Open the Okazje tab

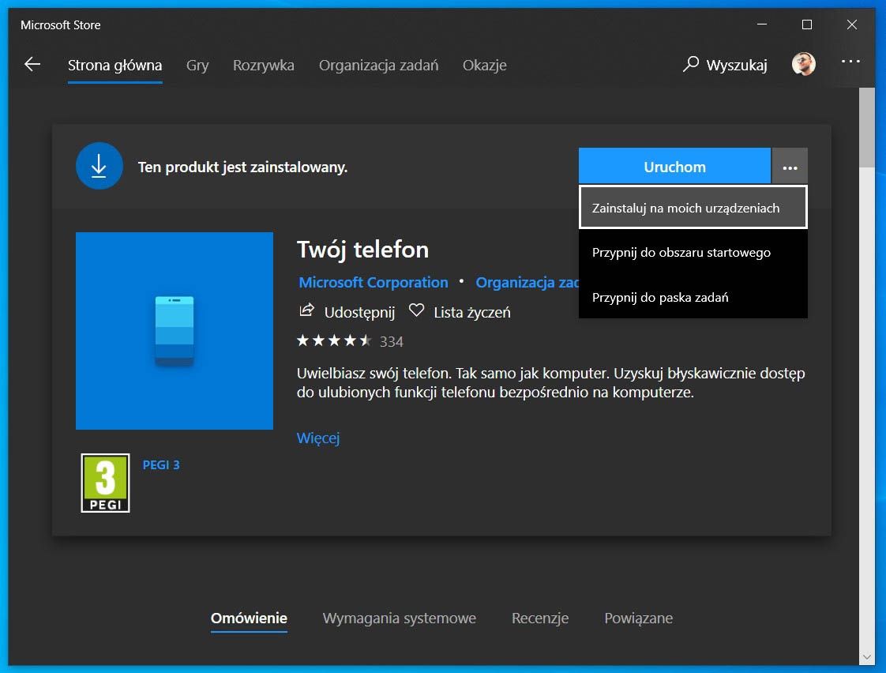point(484,66)
